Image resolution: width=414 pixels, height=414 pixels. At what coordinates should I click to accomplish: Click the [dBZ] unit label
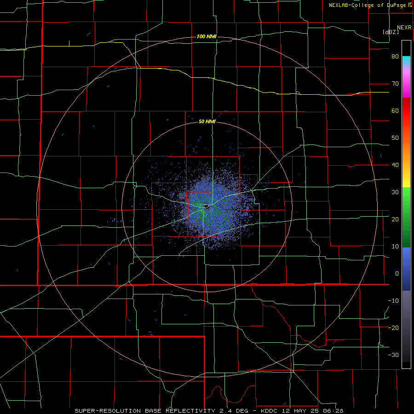tap(391, 32)
